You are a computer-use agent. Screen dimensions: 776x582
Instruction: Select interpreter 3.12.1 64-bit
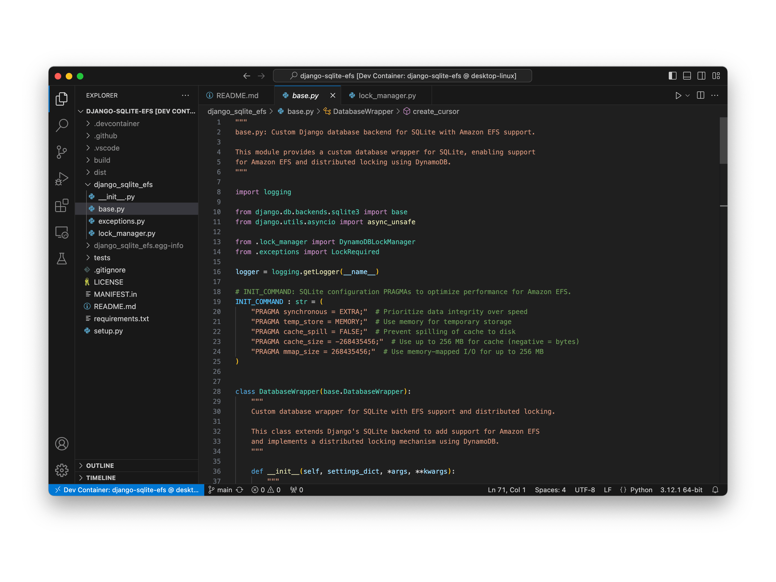pyautogui.click(x=681, y=490)
